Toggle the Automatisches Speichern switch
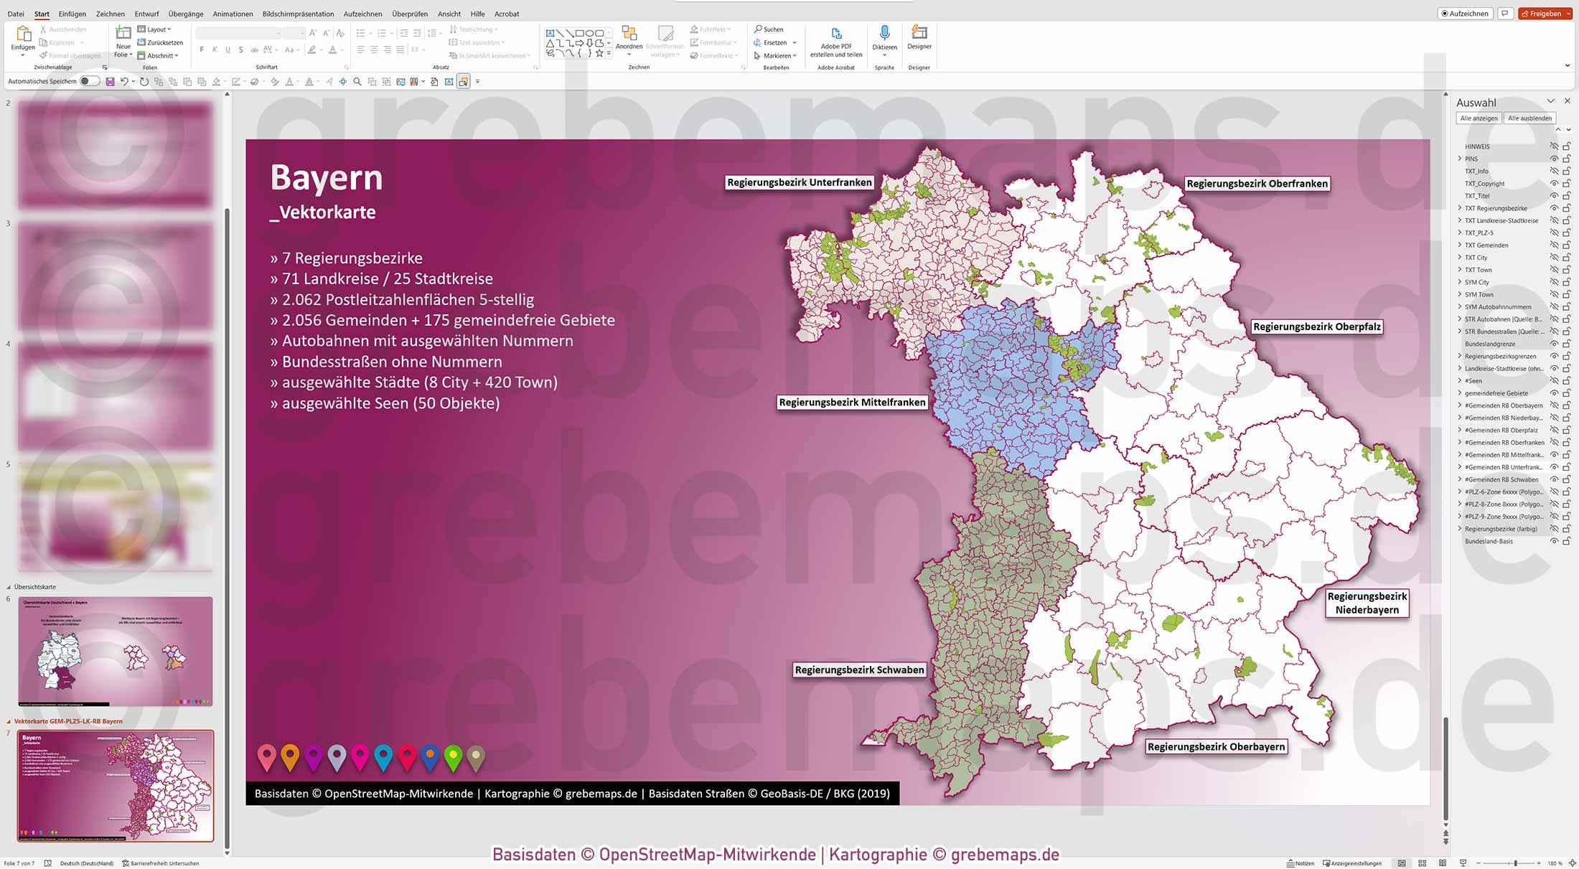The width and height of the screenshot is (1579, 869). pyautogui.click(x=88, y=81)
